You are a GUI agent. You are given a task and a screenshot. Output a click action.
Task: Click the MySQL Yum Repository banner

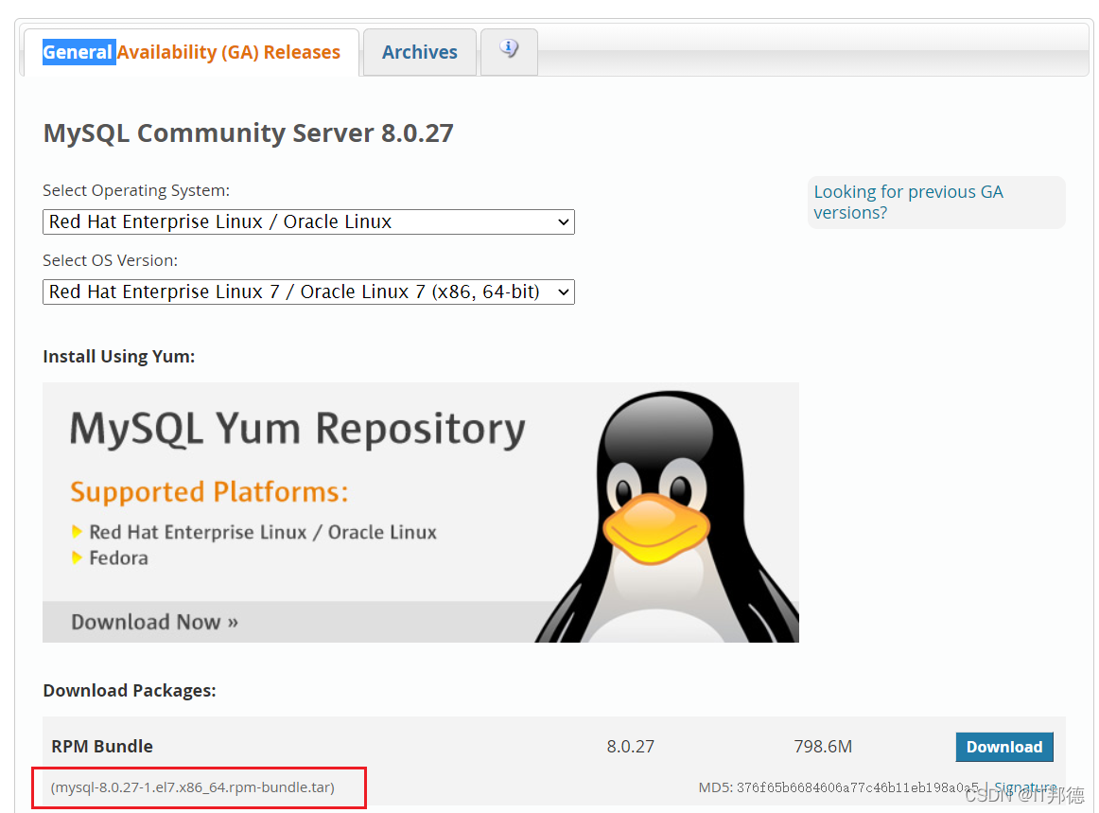(x=421, y=512)
